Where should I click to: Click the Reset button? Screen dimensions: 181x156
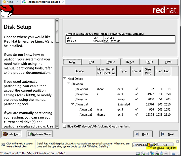pos(130,62)
